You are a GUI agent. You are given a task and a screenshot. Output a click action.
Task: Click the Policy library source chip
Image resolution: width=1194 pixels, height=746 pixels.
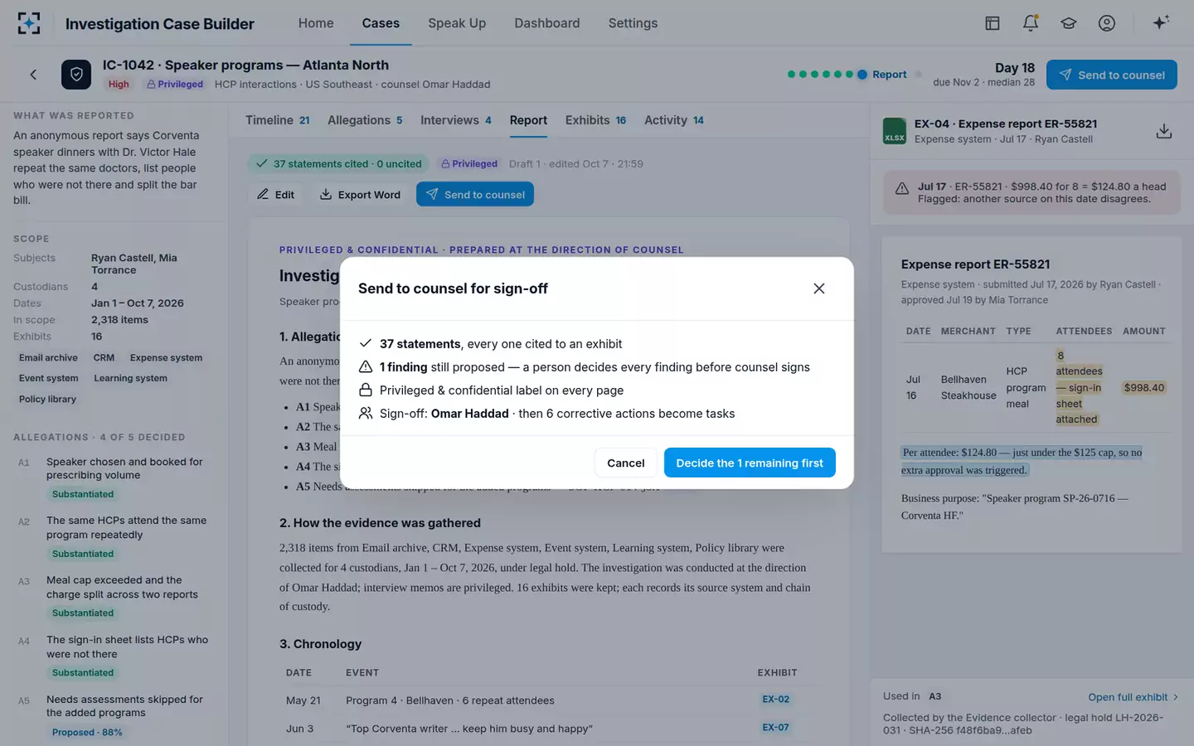click(47, 400)
